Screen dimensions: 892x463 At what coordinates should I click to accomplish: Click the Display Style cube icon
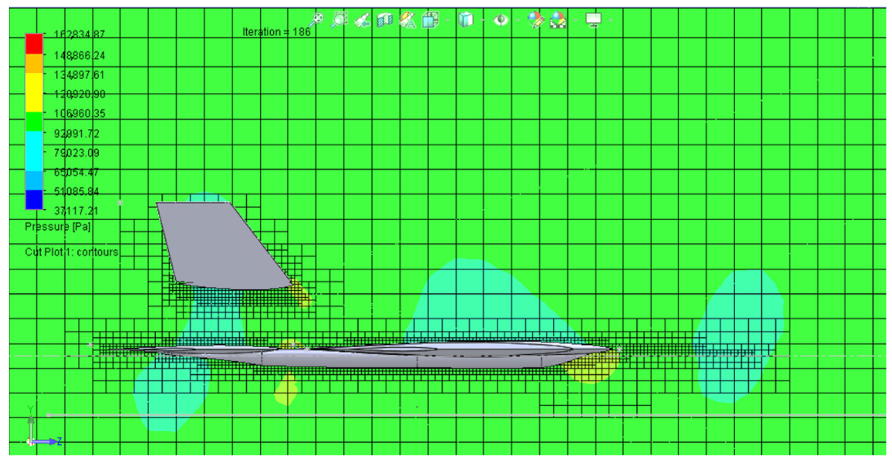point(466,20)
